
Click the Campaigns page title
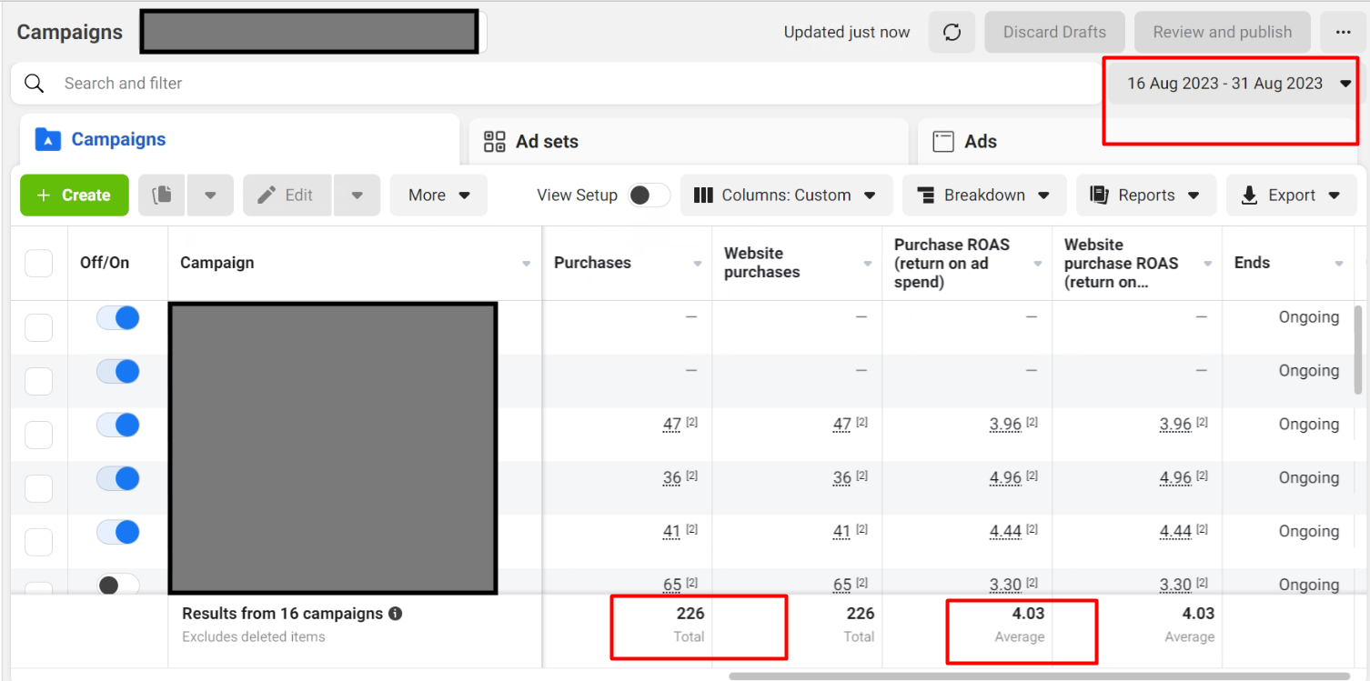(69, 32)
